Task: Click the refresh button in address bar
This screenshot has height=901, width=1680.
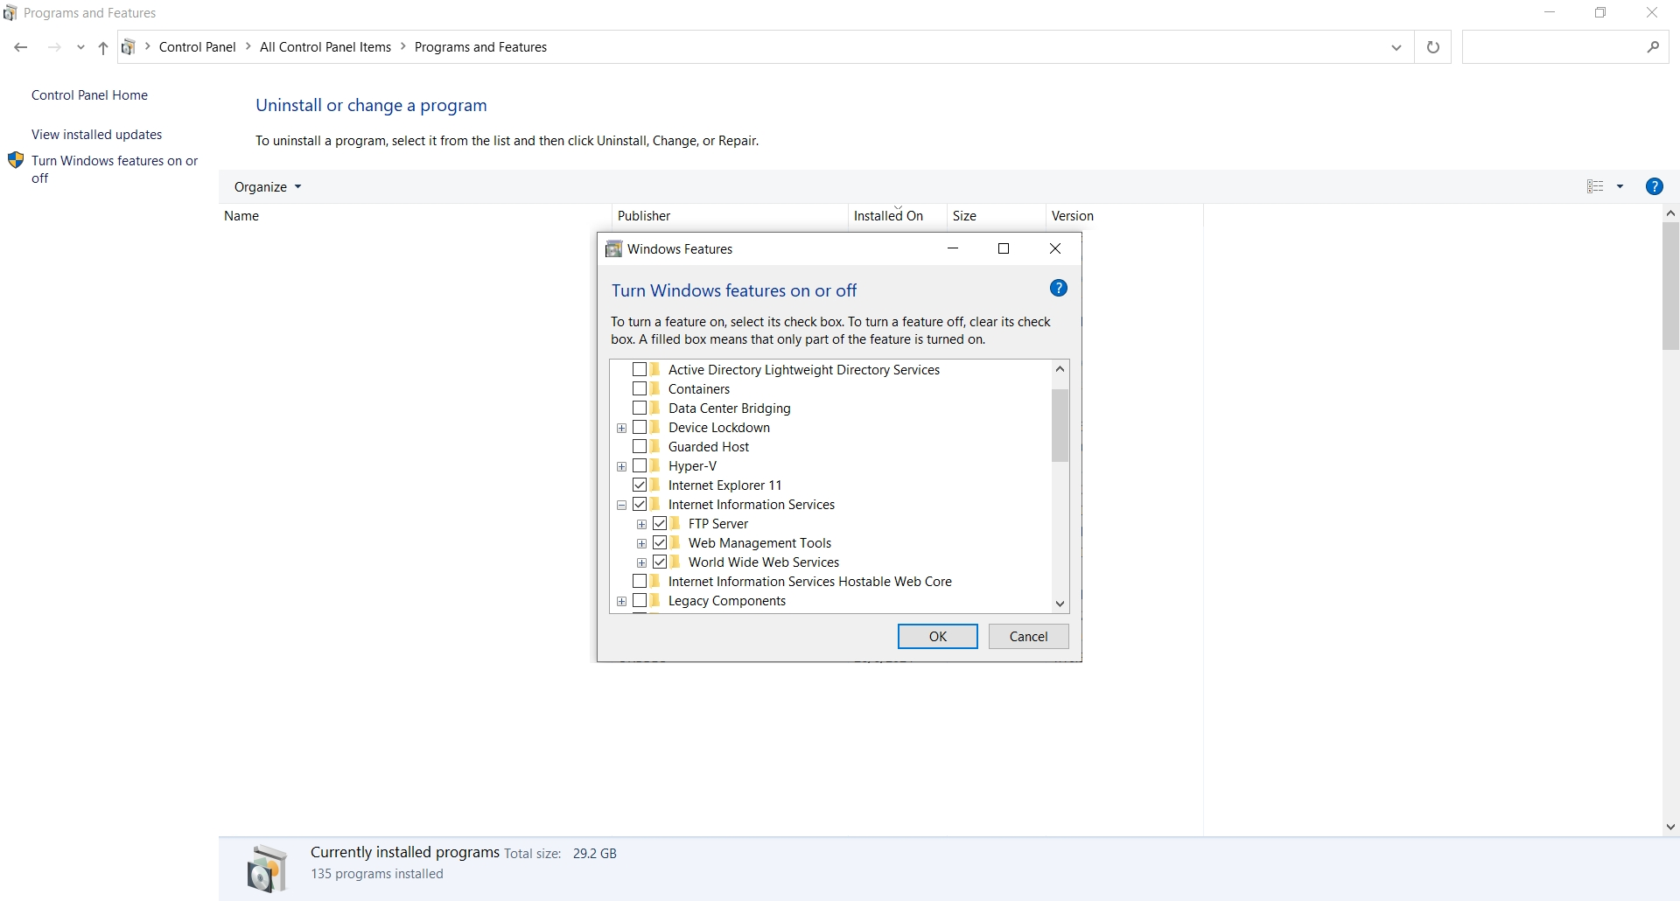Action: tap(1432, 47)
